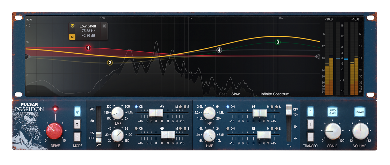390x165 pixels.
Task: Click the trident mode button
Action: coord(77,112)
